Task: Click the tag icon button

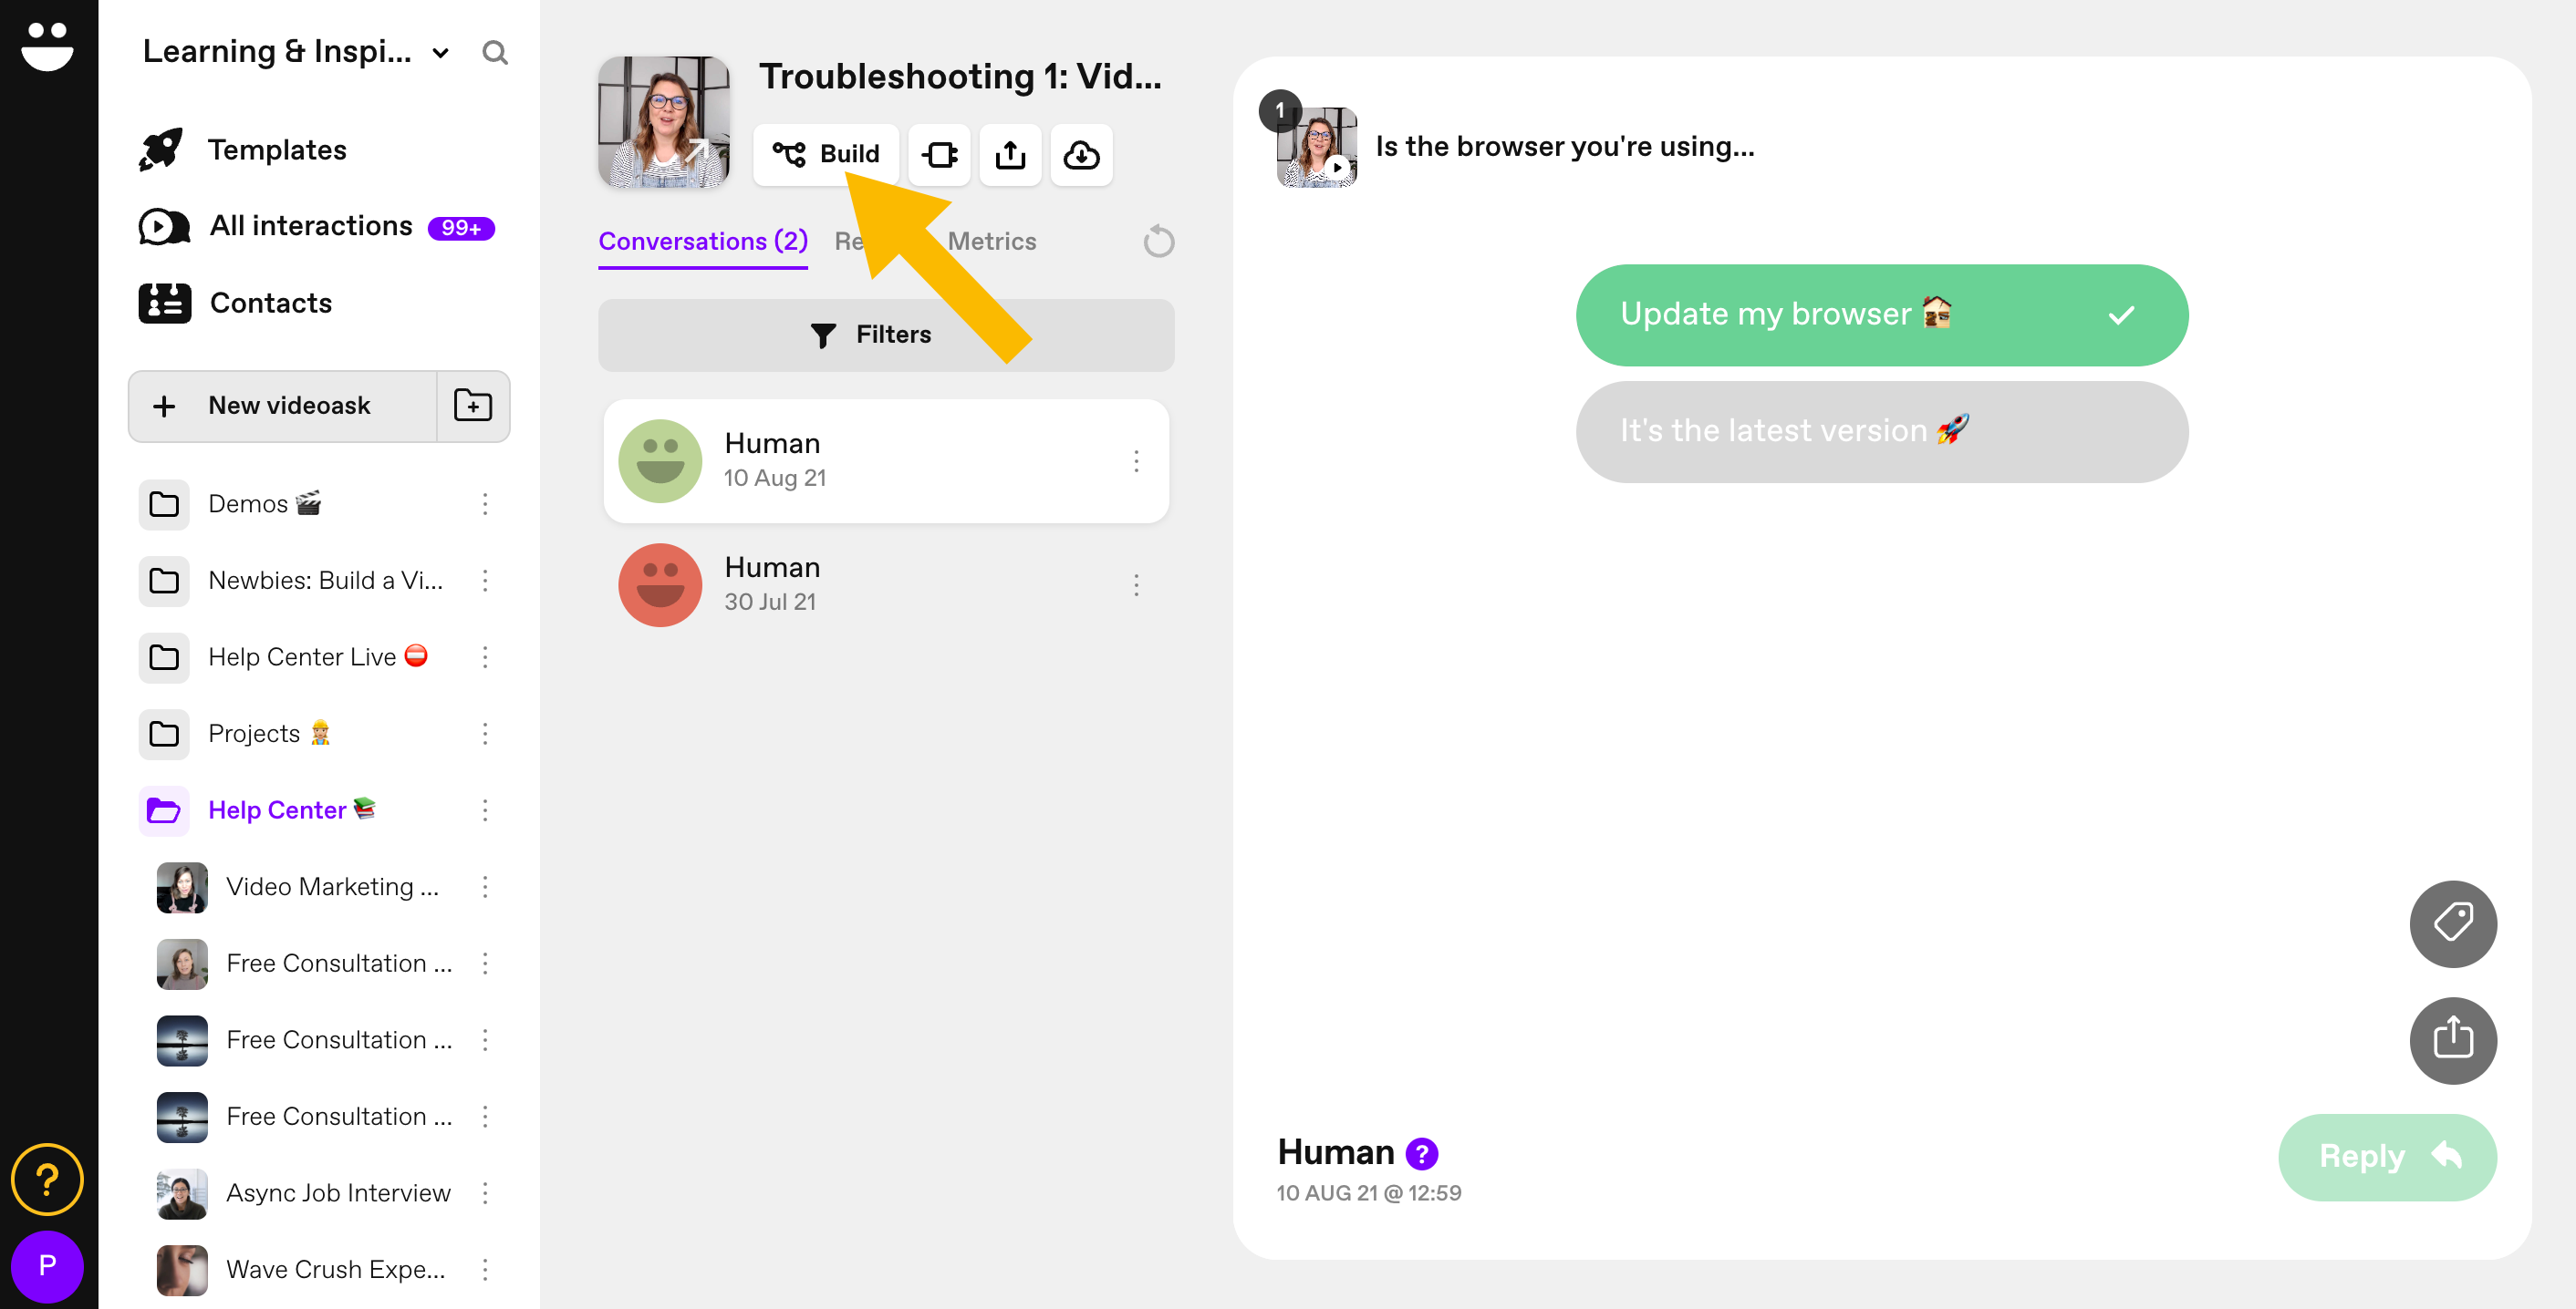Action: click(2452, 922)
